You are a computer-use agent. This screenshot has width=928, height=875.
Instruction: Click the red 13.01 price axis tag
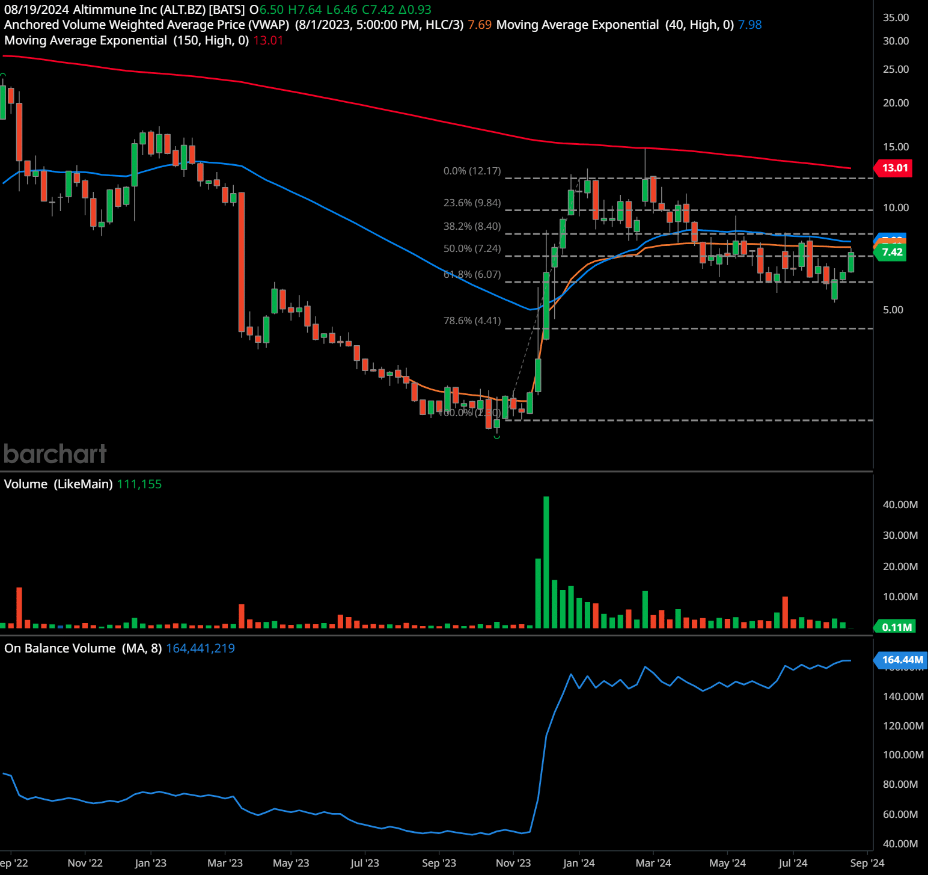[894, 168]
